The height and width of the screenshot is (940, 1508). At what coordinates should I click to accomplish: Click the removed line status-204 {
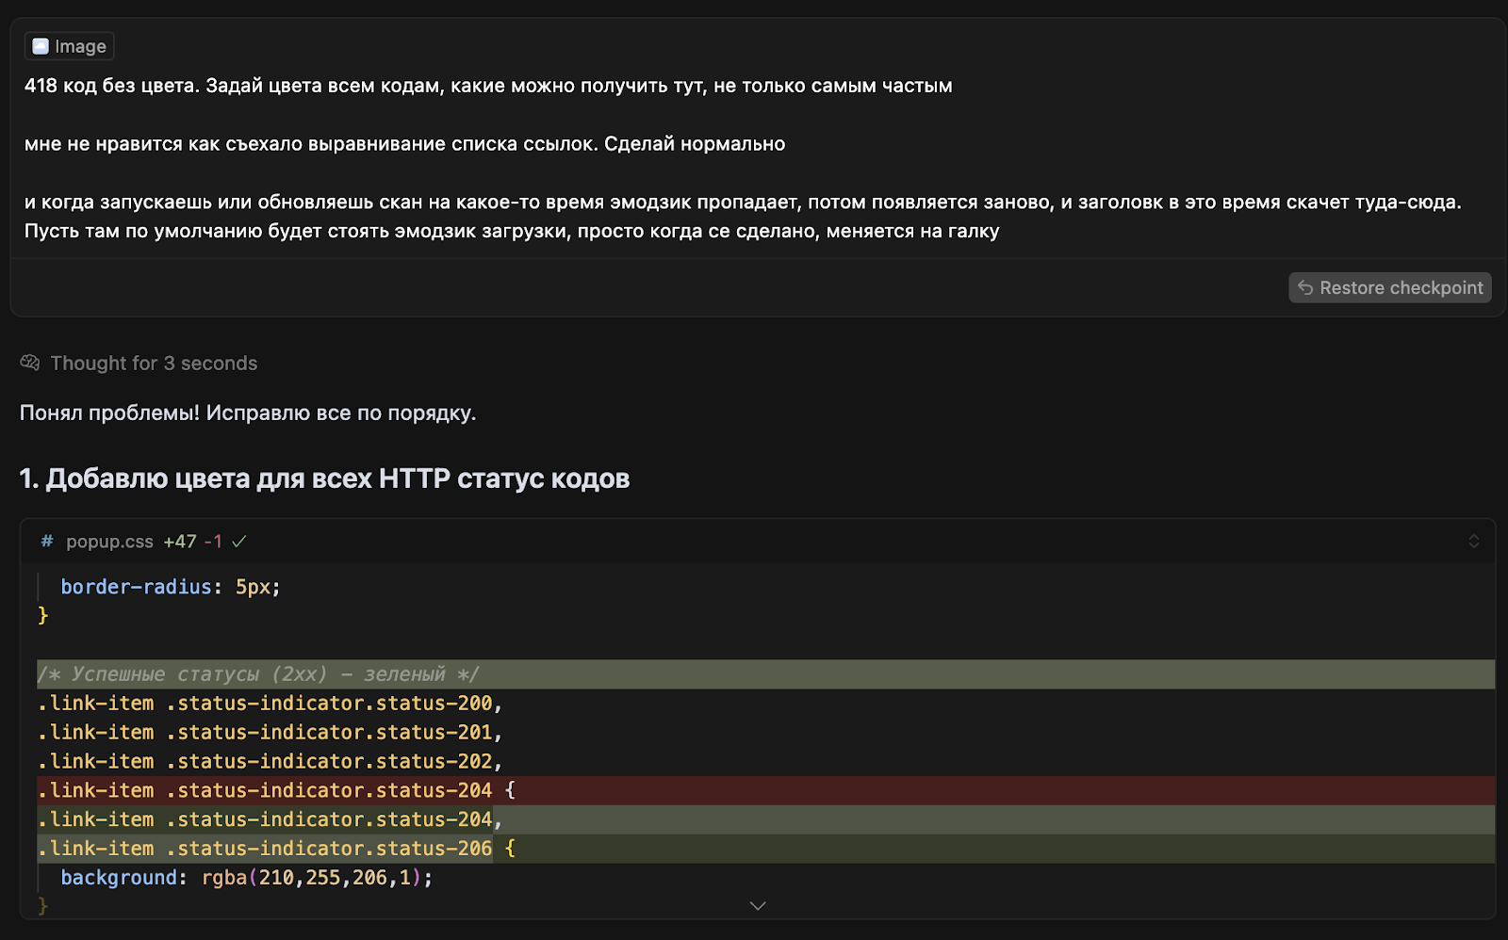tap(766, 790)
